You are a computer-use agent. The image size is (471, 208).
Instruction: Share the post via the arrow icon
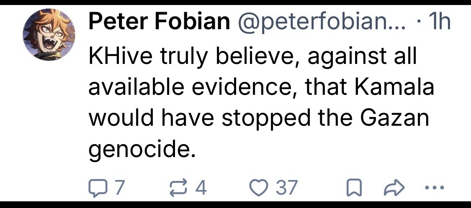tap(392, 188)
